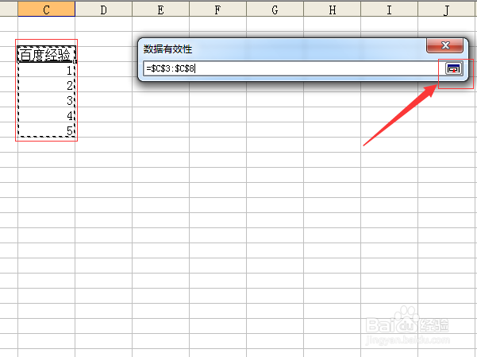Select column F header
This screenshot has height=357, width=477.
217,10
